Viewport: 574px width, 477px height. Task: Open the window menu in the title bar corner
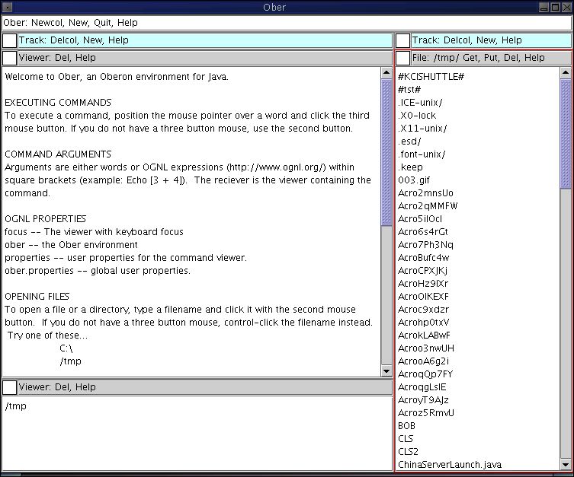point(7,7)
